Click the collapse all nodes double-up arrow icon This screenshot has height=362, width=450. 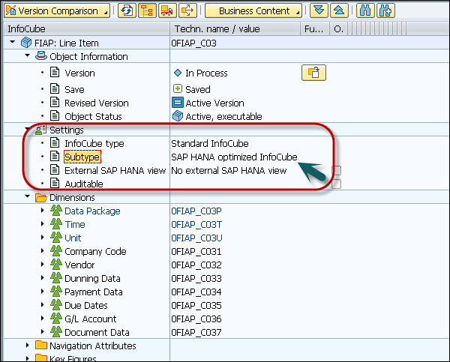pyautogui.click(x=338, y=11)
